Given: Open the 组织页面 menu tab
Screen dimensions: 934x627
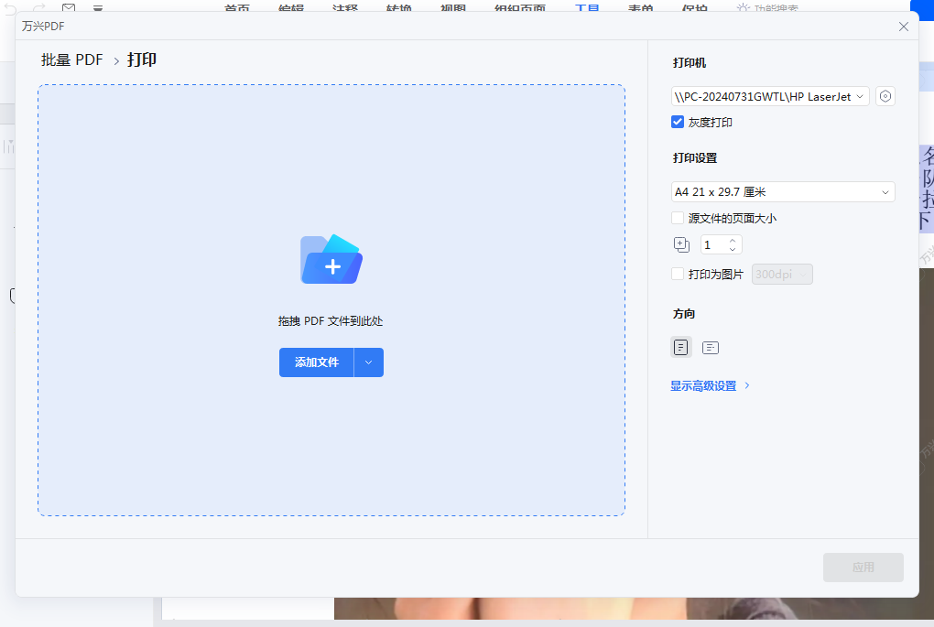Looking at the screenshot, I should [x=519, y=9].
